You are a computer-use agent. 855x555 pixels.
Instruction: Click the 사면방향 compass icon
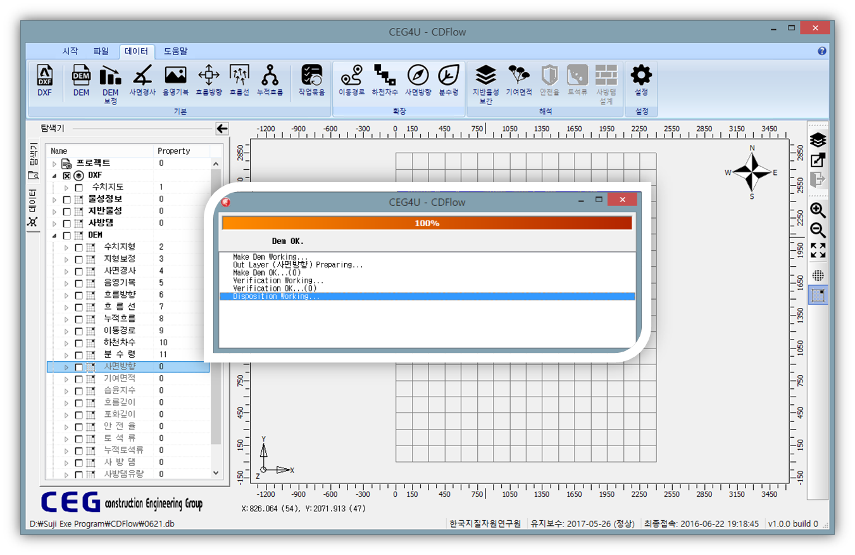(418, 80)
